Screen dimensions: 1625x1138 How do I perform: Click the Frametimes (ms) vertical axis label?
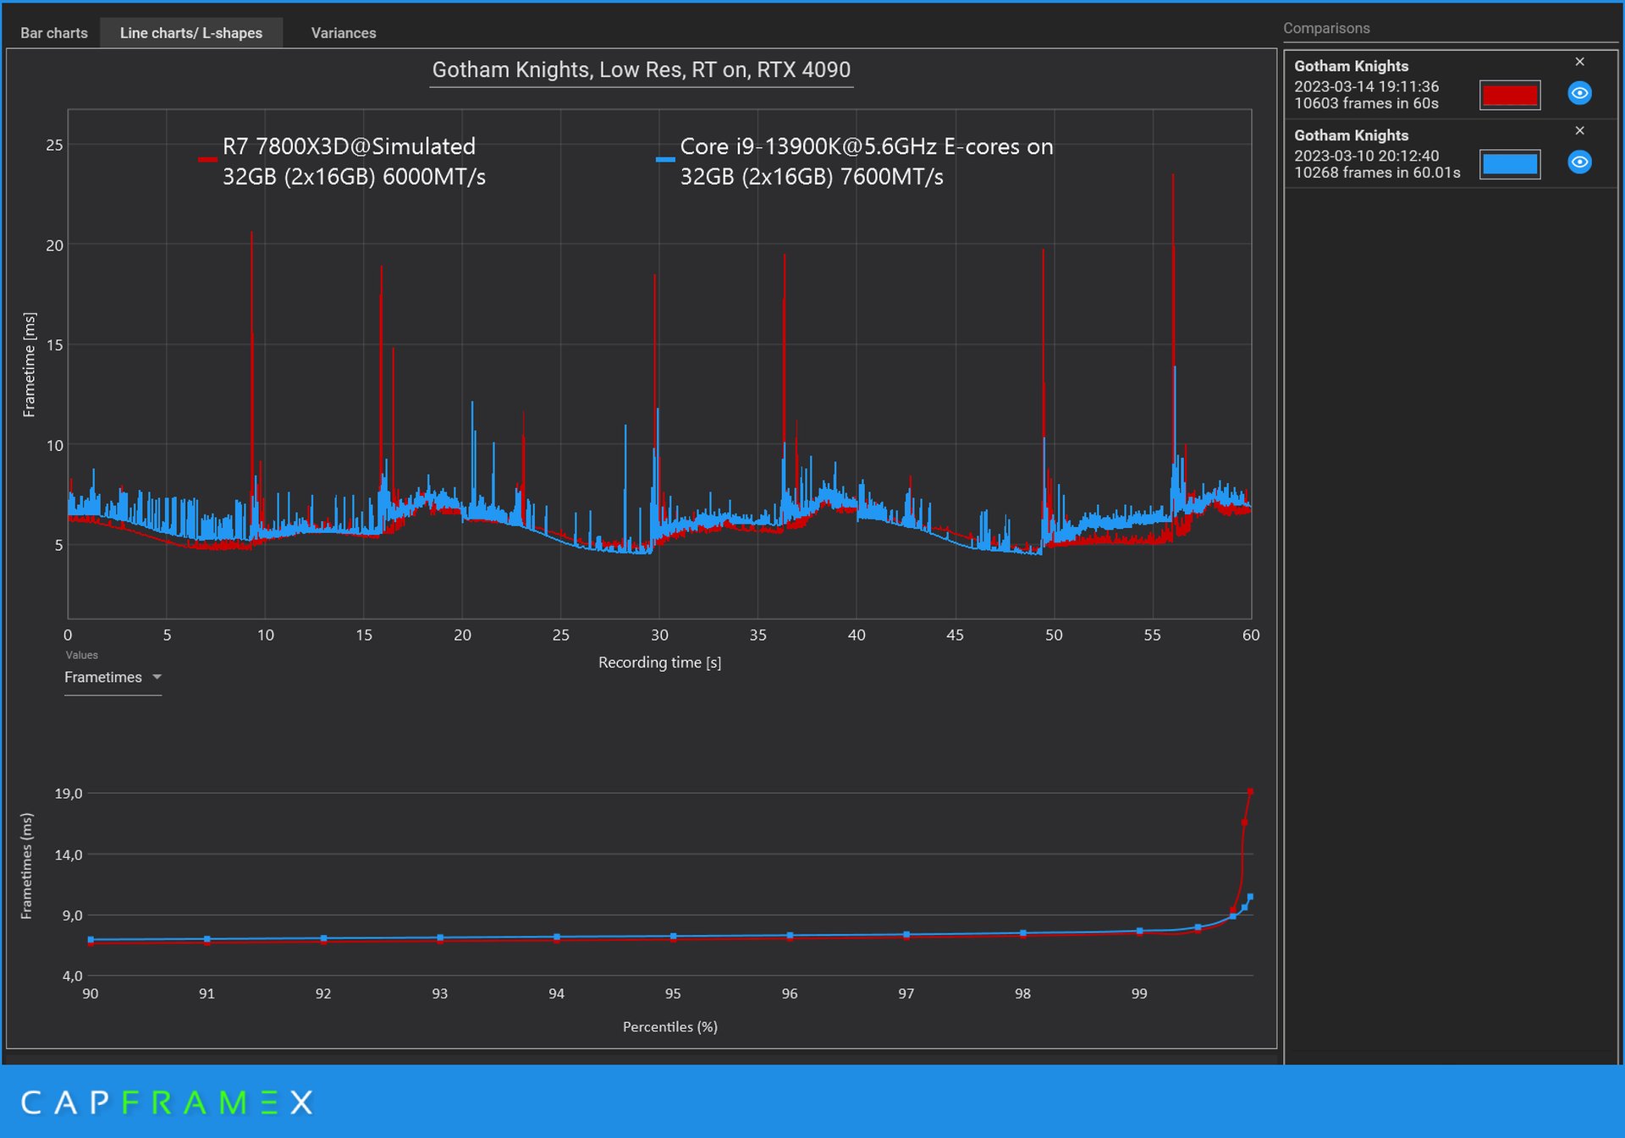click(x=26, y=866)
